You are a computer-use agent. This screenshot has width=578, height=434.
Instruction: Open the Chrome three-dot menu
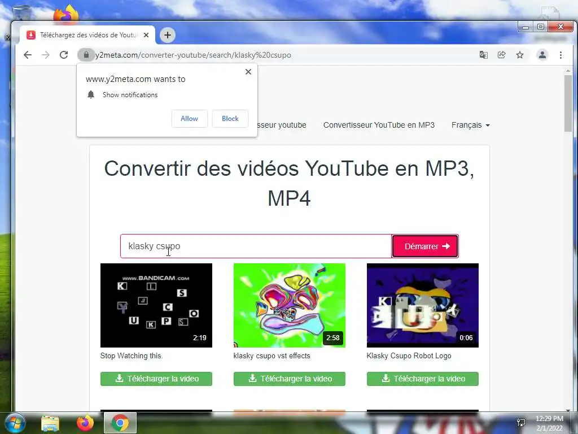pyautogui.click(x=561, y=55)
